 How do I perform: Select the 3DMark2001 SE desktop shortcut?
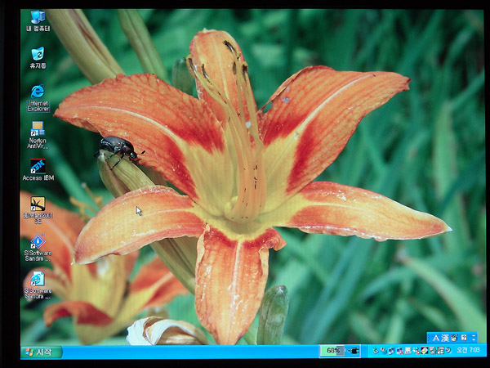point(38,209)
